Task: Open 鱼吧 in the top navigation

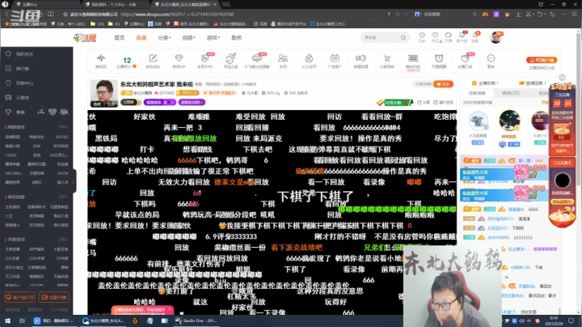Action: [x=236, y=37]
